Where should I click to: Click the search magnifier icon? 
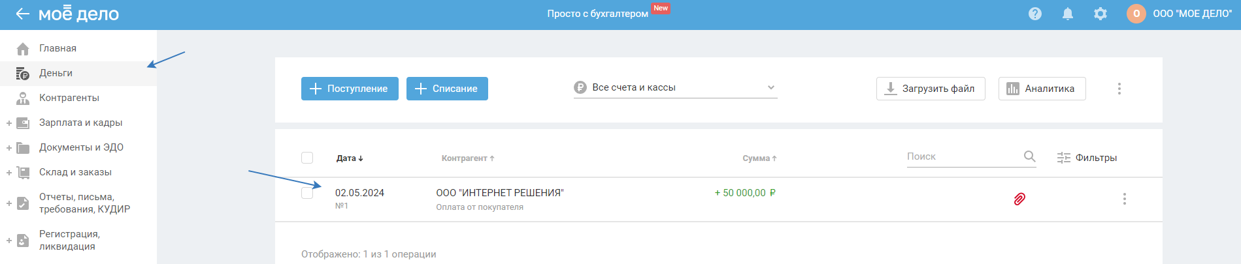1029,156
